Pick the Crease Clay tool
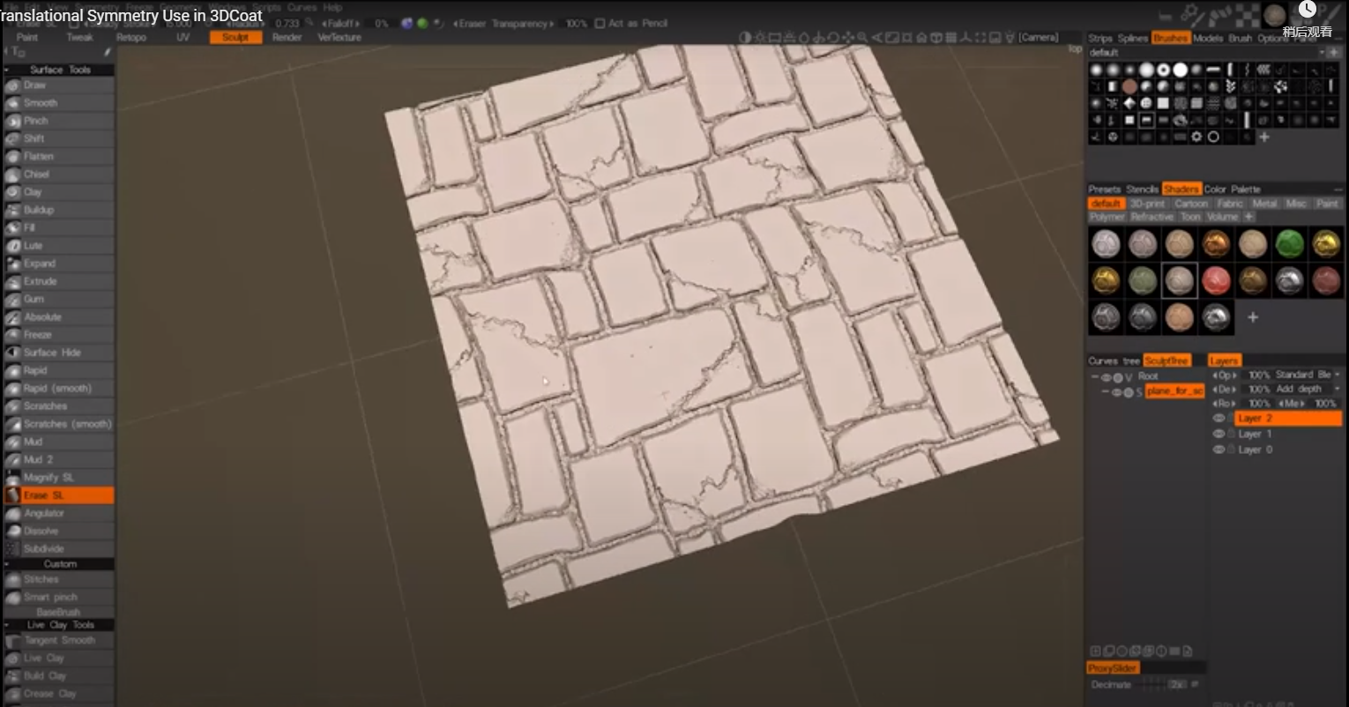 pos(58,694)
